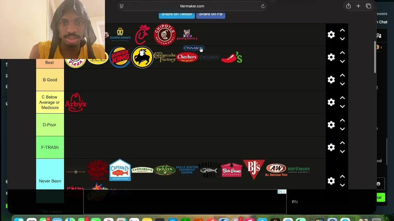Image resolution: width=394 pixels, height=221 pixels.
Task: Select the green oval logo beside Carrabba's
Action: click(165, 170)
